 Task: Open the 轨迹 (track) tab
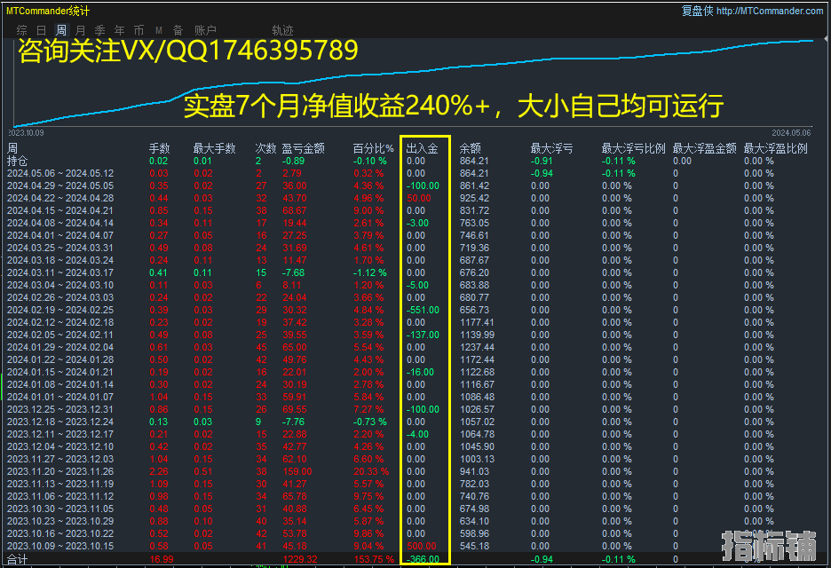point(282,30)
